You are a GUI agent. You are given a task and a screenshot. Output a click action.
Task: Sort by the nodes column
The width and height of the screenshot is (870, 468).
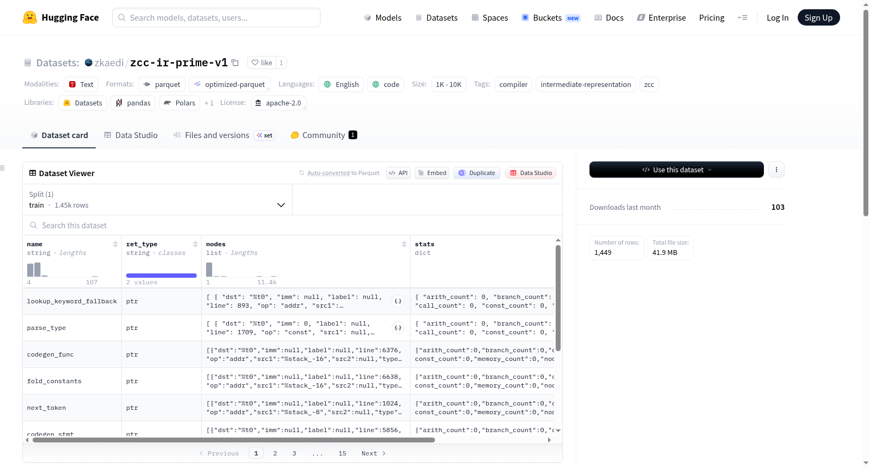point(404,244)
